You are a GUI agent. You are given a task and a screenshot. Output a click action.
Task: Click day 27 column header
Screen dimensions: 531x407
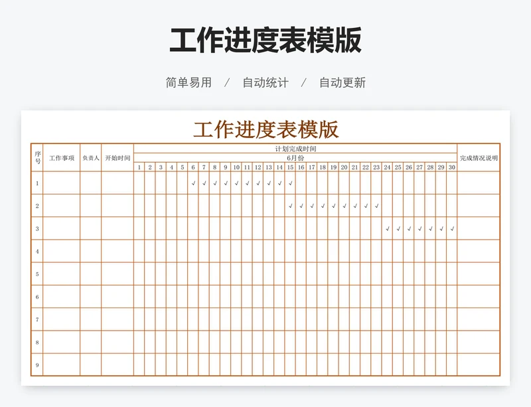(x=419, y=167)
